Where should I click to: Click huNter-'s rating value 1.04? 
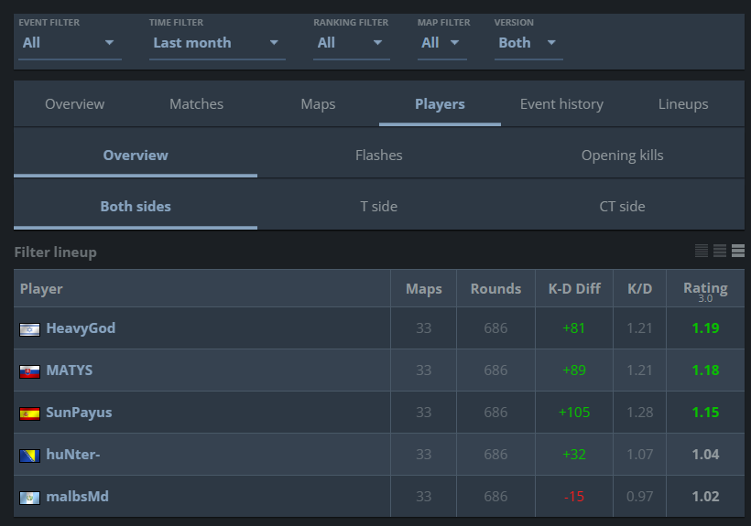705,455
